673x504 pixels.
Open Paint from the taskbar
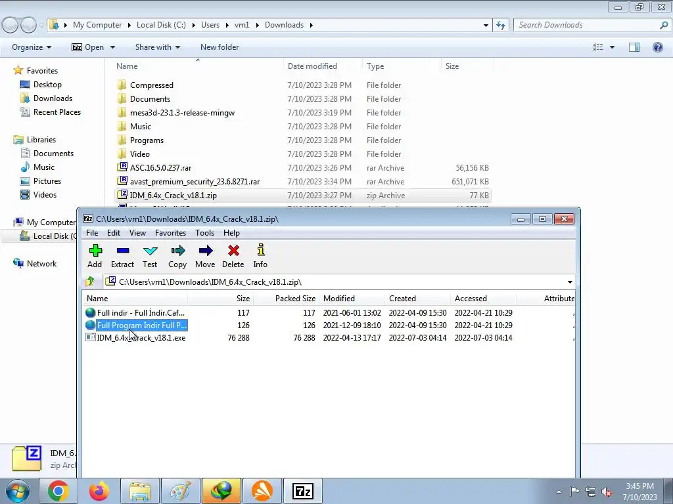tap(180, 491)
